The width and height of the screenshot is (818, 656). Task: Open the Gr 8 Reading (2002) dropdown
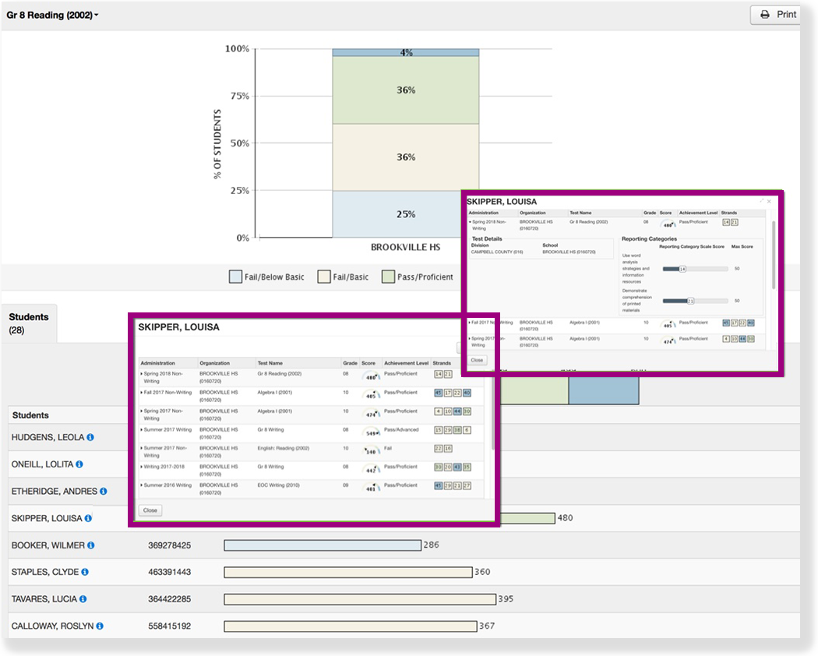[52, 15]
